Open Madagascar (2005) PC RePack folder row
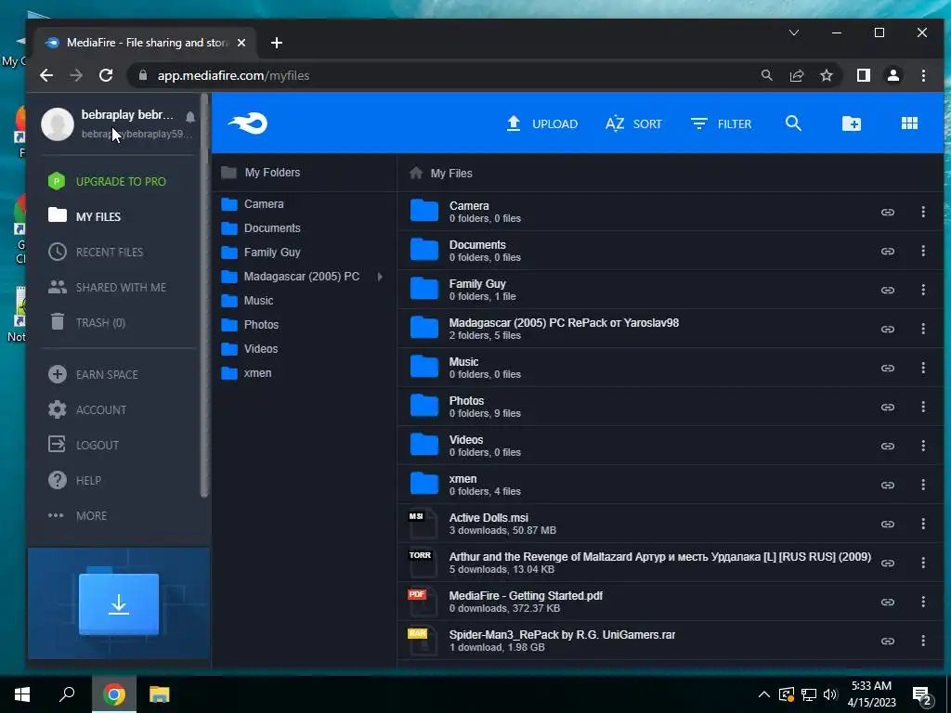 coord(671,329)
